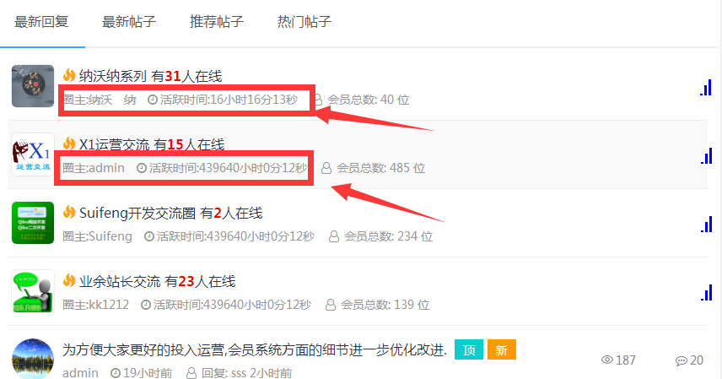The width and height of the screenshot is (722, 379).
Task: Open the 最新回复 tab
Action: [x=41, y=22]
